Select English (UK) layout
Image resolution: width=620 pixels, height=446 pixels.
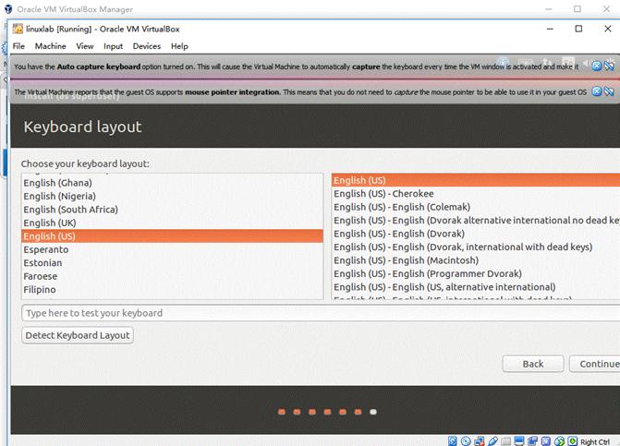(x=173, y=223)
